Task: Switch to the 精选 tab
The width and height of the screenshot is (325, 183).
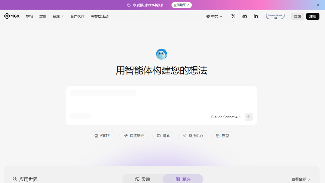Action: pos(183,179)
